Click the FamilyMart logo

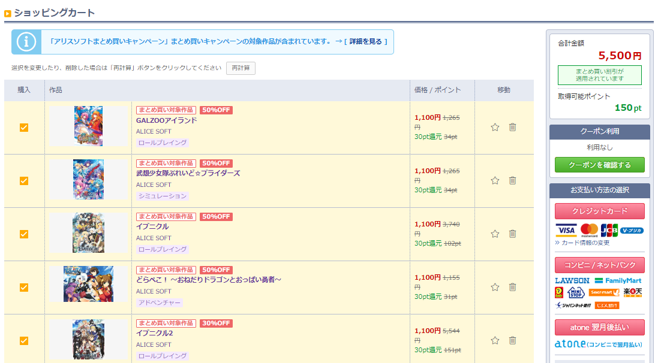pyautogui.click(x=618, y=281)
